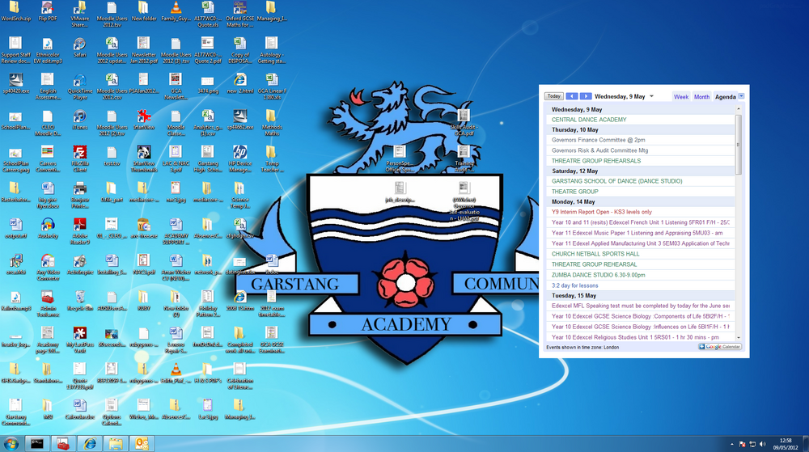Open the date picker beside Wednesday, 9 May
Image resolution: width=809 pixels, height=452 pixels.
(651, 96)
